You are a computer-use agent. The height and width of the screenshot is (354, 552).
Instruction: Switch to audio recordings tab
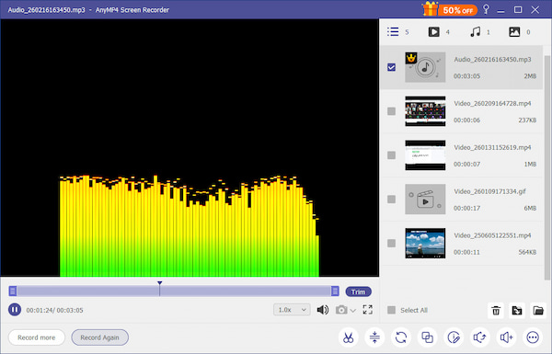coord(476,32)
